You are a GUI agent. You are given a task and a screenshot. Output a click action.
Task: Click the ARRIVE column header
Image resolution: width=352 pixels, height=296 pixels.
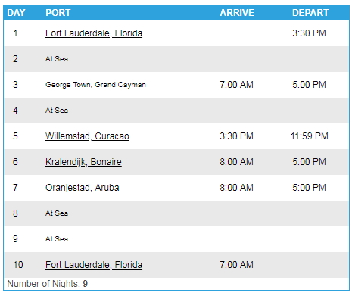237,13
